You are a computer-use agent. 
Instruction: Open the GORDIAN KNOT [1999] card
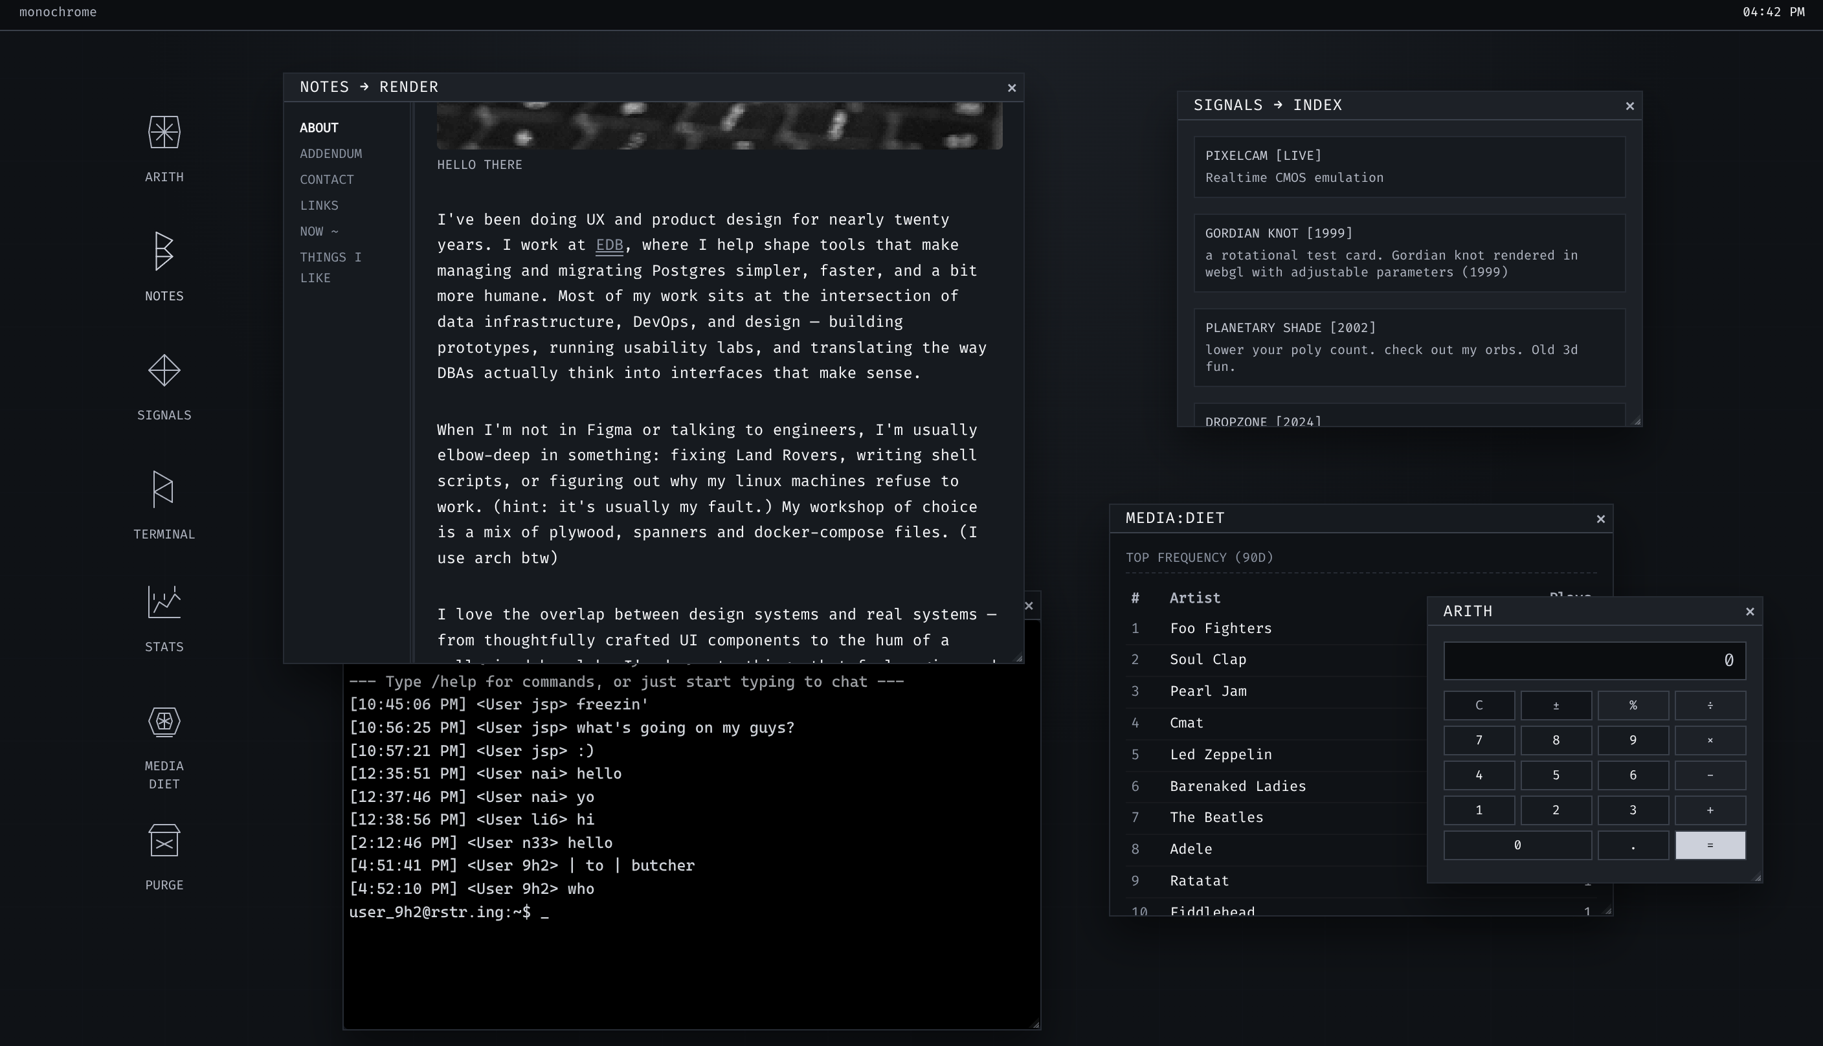point(1409,253)
